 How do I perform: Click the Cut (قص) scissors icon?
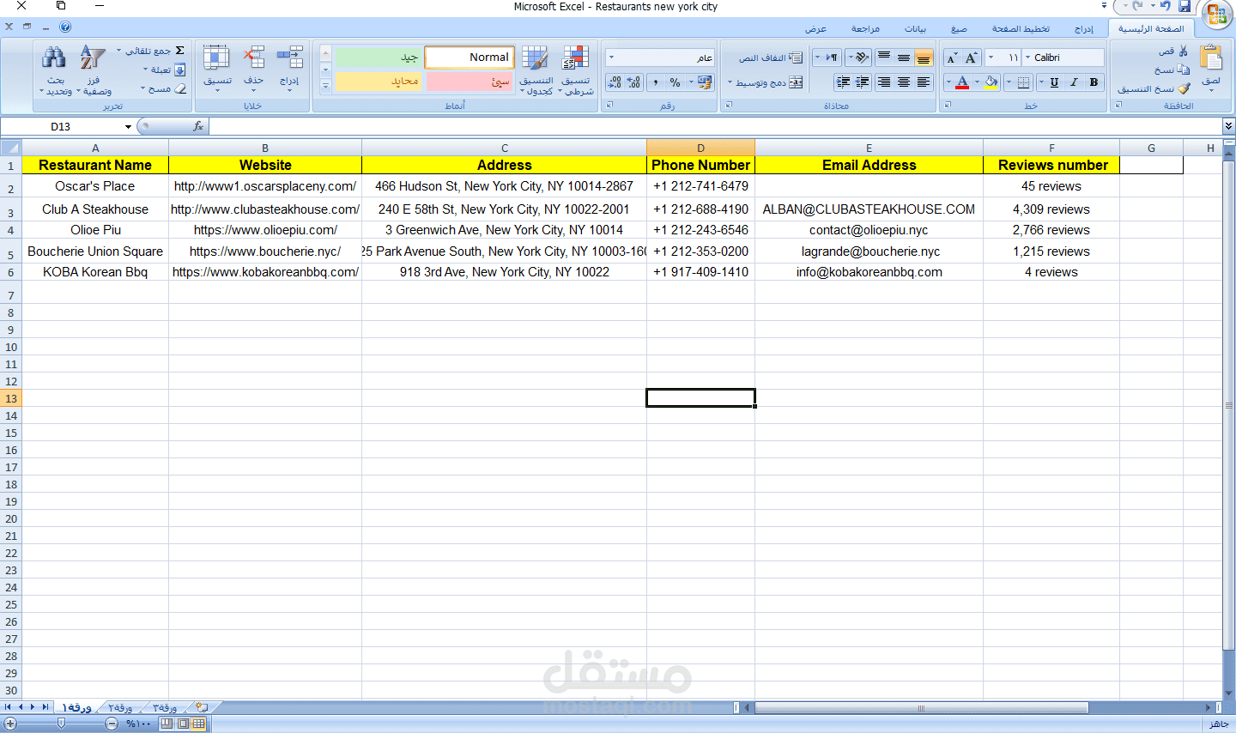point(1184,51)
